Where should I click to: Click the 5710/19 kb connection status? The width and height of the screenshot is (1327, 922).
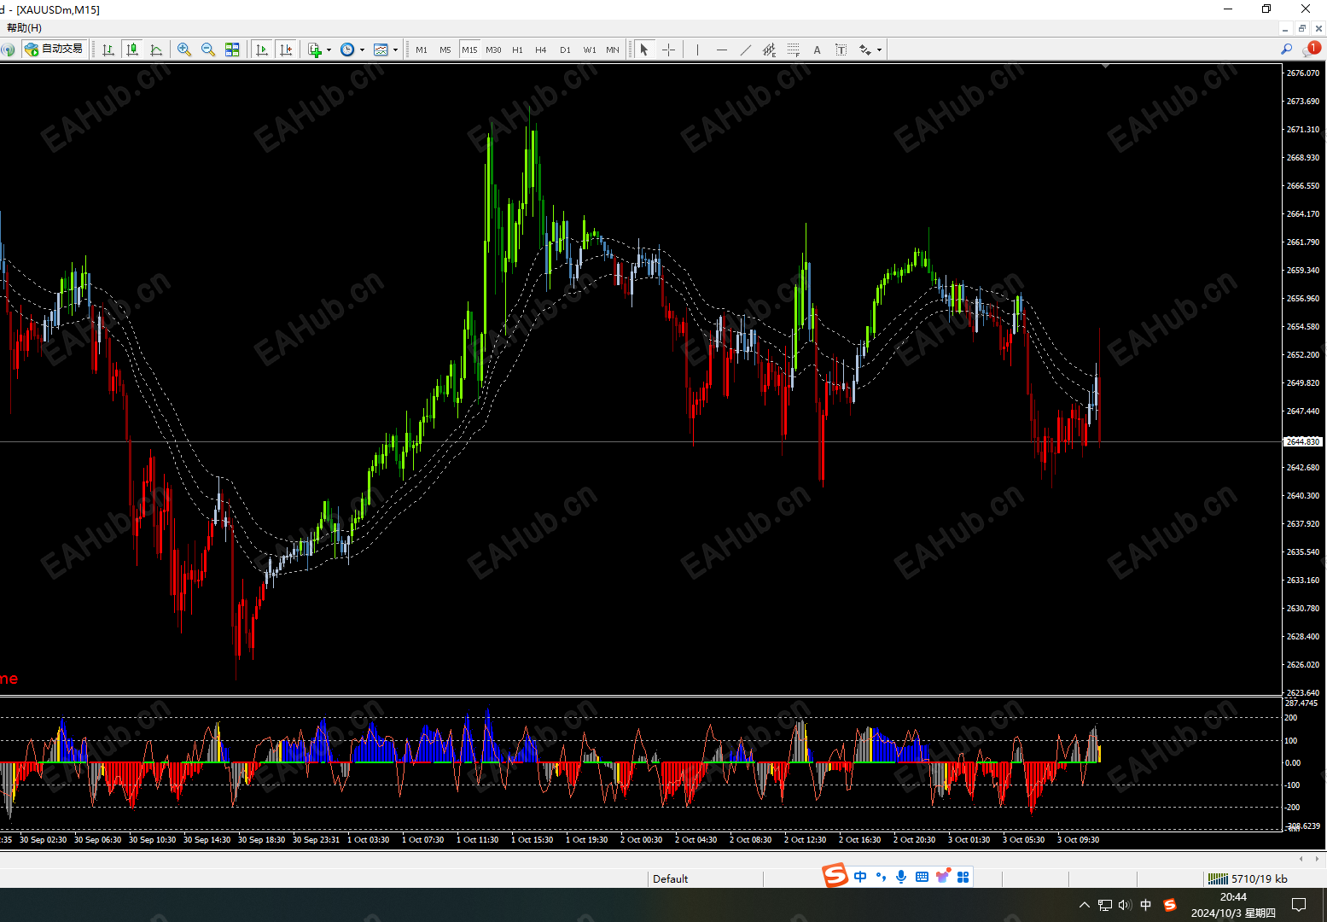(x=1260, y=878)
